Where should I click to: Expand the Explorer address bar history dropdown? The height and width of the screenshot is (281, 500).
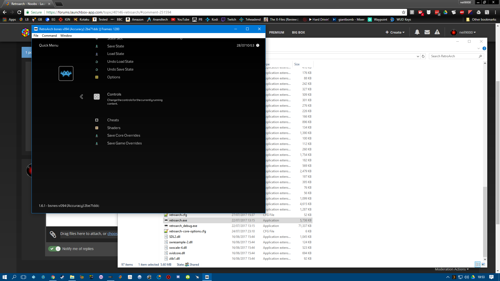pyautogui.click(x=418, y=56)
